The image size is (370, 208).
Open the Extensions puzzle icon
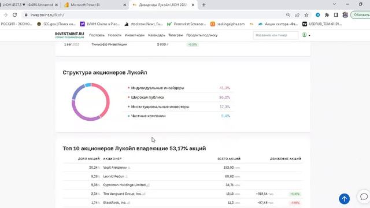(x=327, y=15)
